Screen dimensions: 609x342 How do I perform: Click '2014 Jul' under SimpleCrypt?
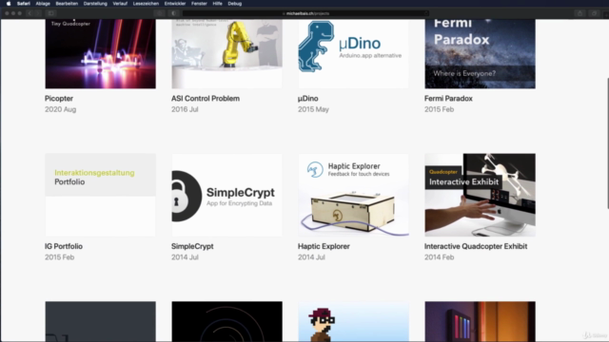pyautogui.click(x=185, y=257)
